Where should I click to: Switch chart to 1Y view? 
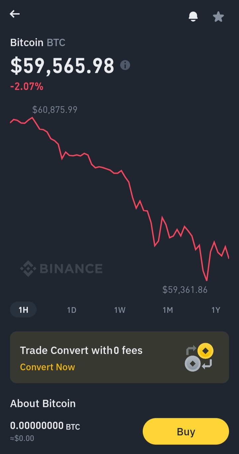216,310
